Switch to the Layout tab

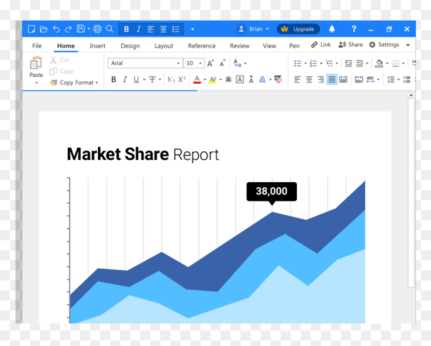pyautogui.click(x=163, y=46)
